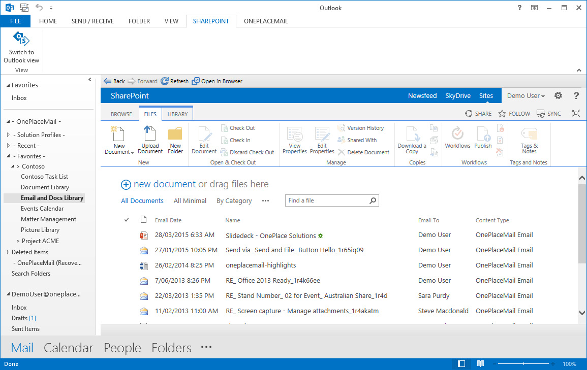The width and height of the screenshot is (587, 370).
Task: Click the focus on content icon
Action: pos(576,113)
